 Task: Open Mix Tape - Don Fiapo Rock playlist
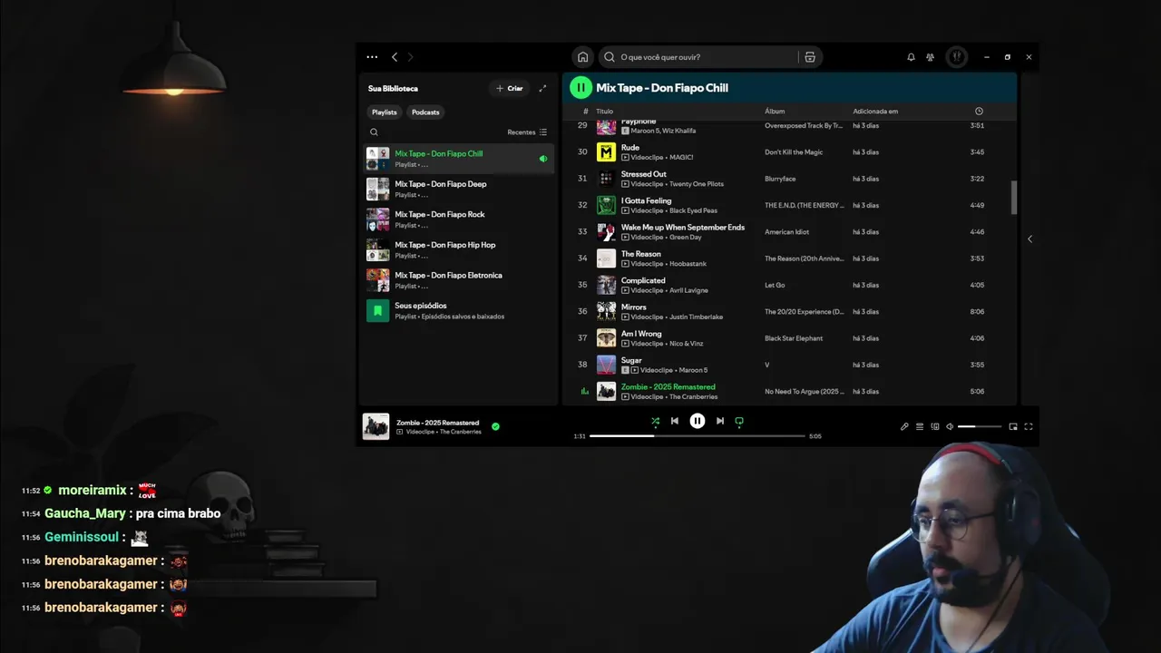458,219
